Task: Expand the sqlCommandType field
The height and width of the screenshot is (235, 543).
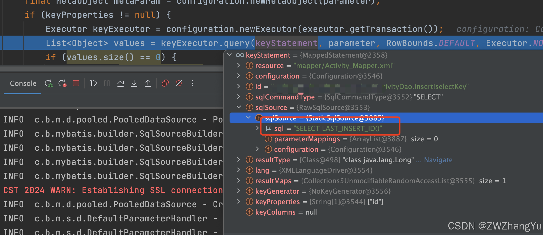Action: tap(238, 97)
